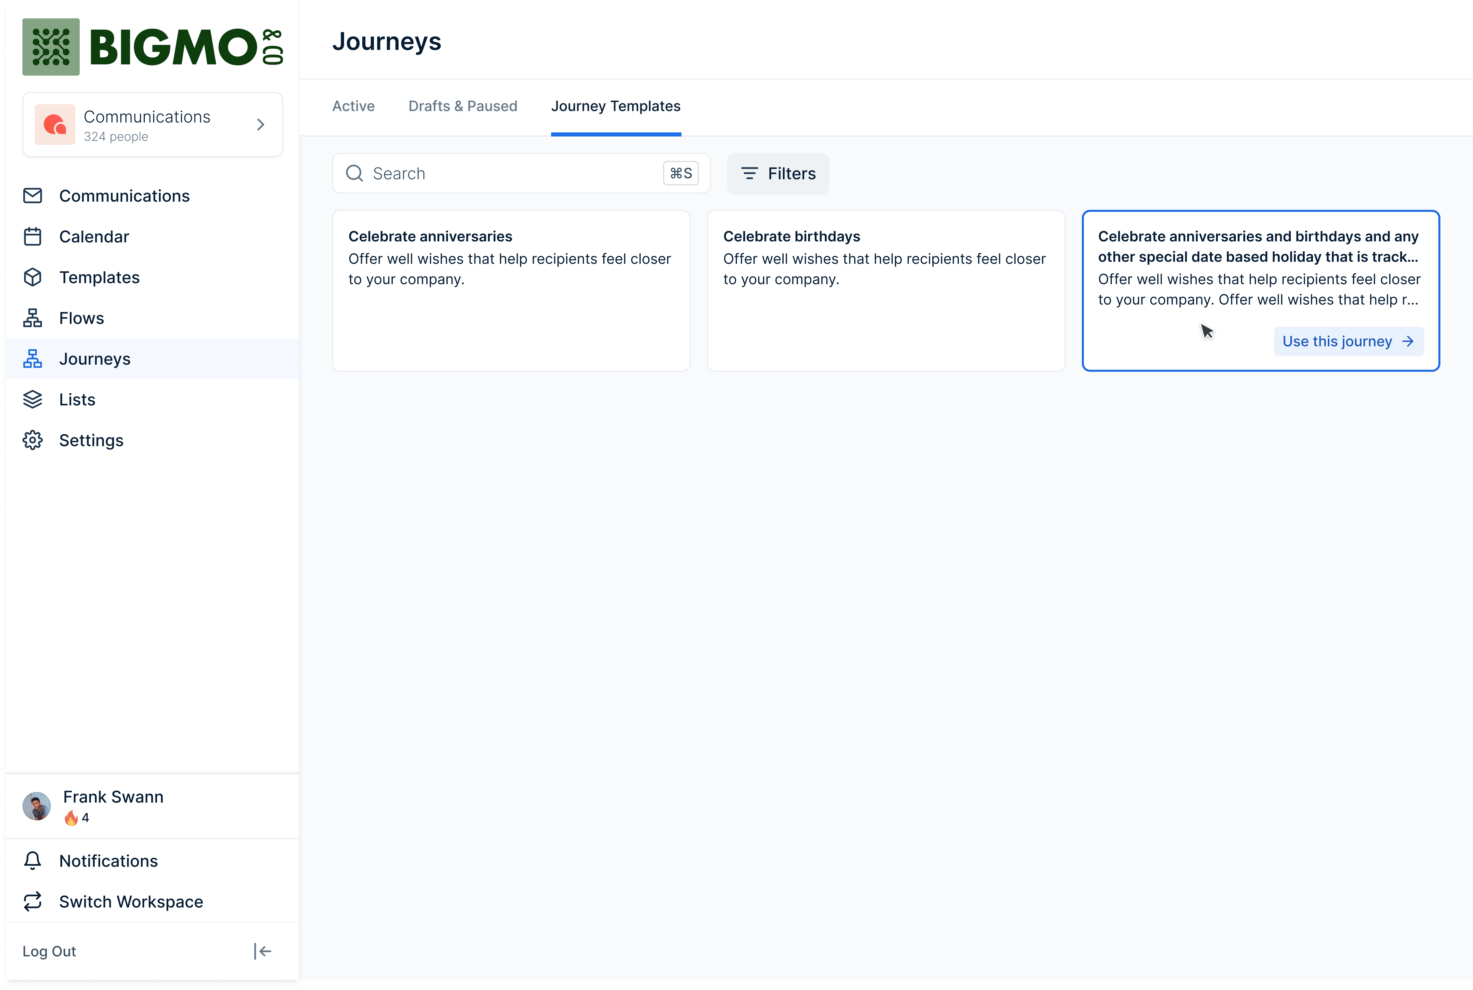Image resolution: width=1473 pixels, height=990 pixels.
Task: Select the Celebrate birthdays template card
Action: tap(885, 291)
